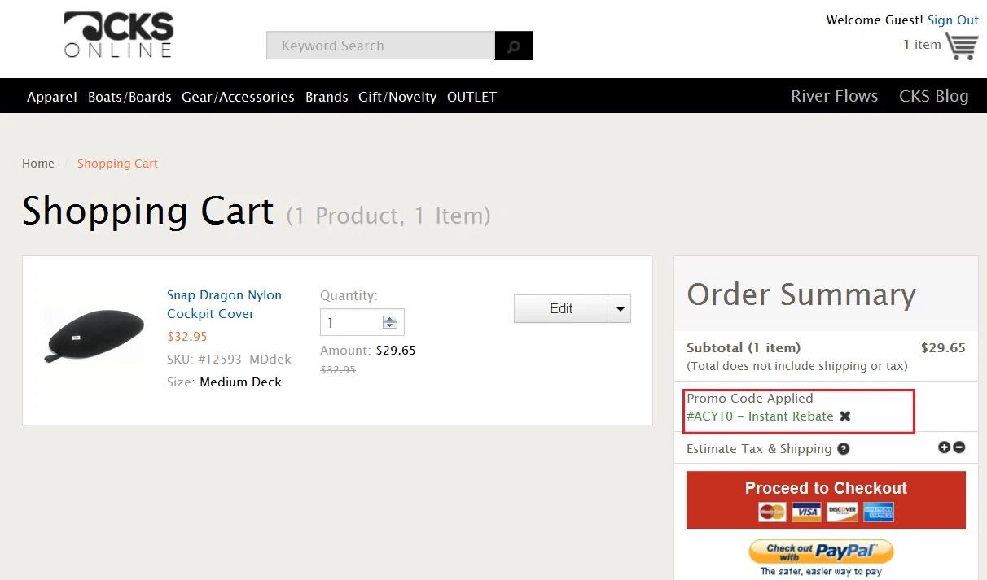The image size is (987, 580).
Task: Click Proceed to Checkout
Action: tap(826, 499)
